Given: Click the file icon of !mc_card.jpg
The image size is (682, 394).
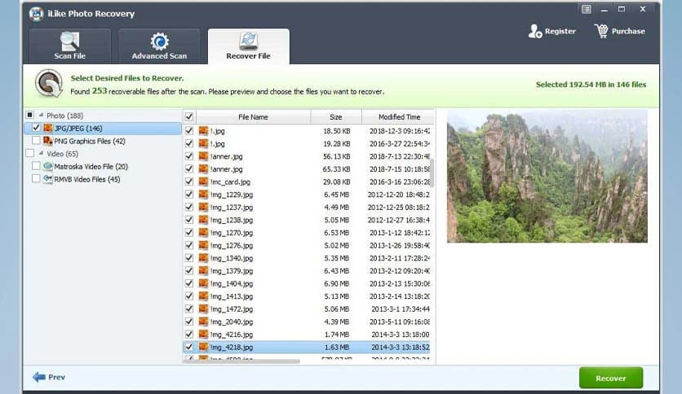Looking at the screenshot, I should [x=203, y=182].
